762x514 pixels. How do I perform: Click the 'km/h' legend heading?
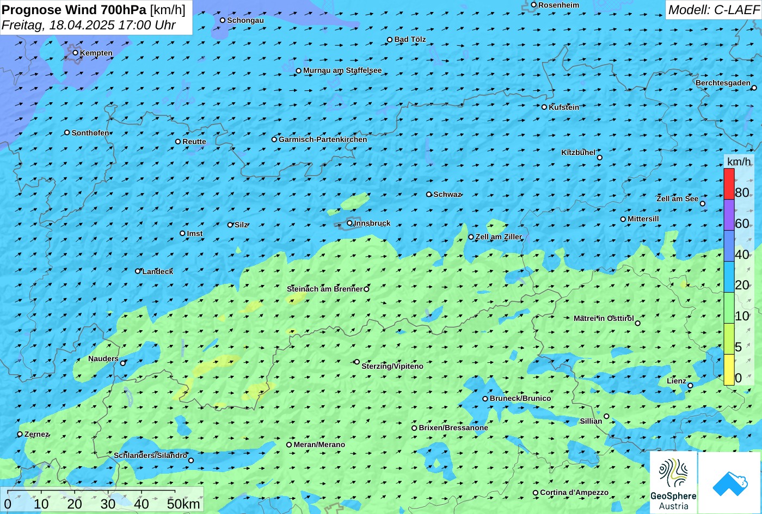click(x=739, y=162)
